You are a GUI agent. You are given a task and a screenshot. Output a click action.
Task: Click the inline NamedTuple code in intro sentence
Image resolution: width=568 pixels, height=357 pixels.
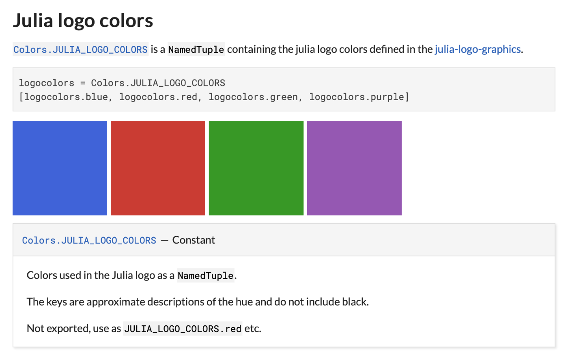point(196,49)
